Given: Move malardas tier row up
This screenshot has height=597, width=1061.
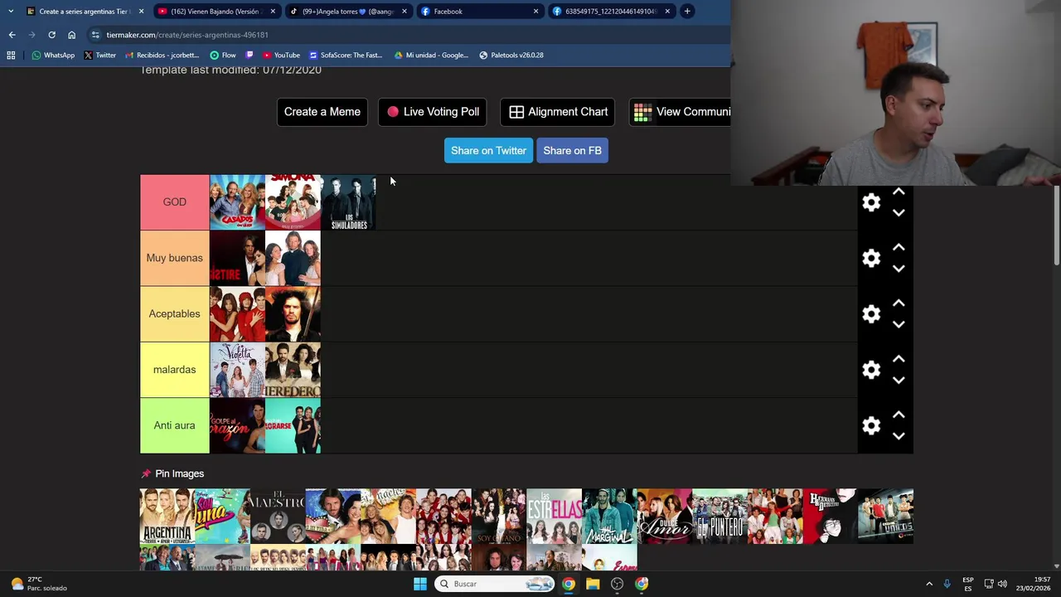Looking at the screenshot, I should pyautogui.click(x=899, y=359).
